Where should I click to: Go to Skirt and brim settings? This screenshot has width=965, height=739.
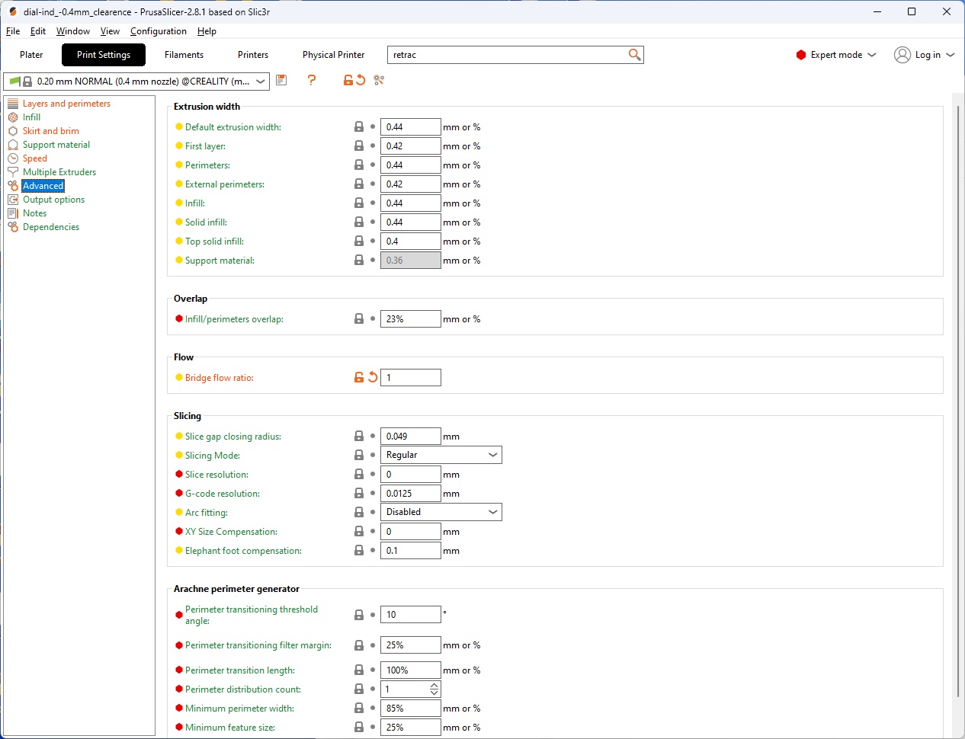click(51, 131)
